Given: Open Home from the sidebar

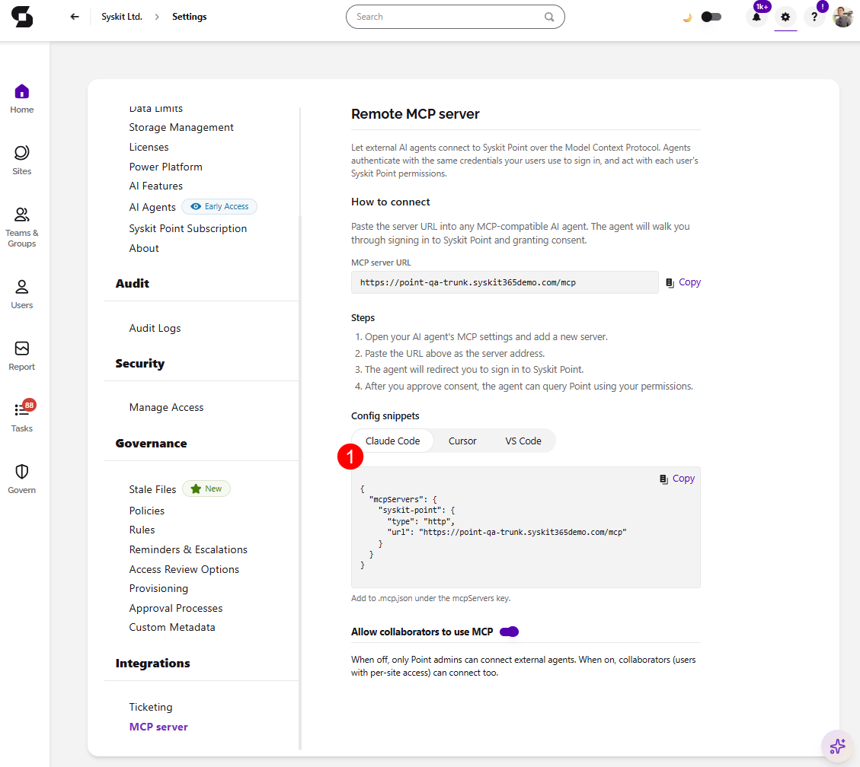Looking at the screenshot, I should 22,99.
